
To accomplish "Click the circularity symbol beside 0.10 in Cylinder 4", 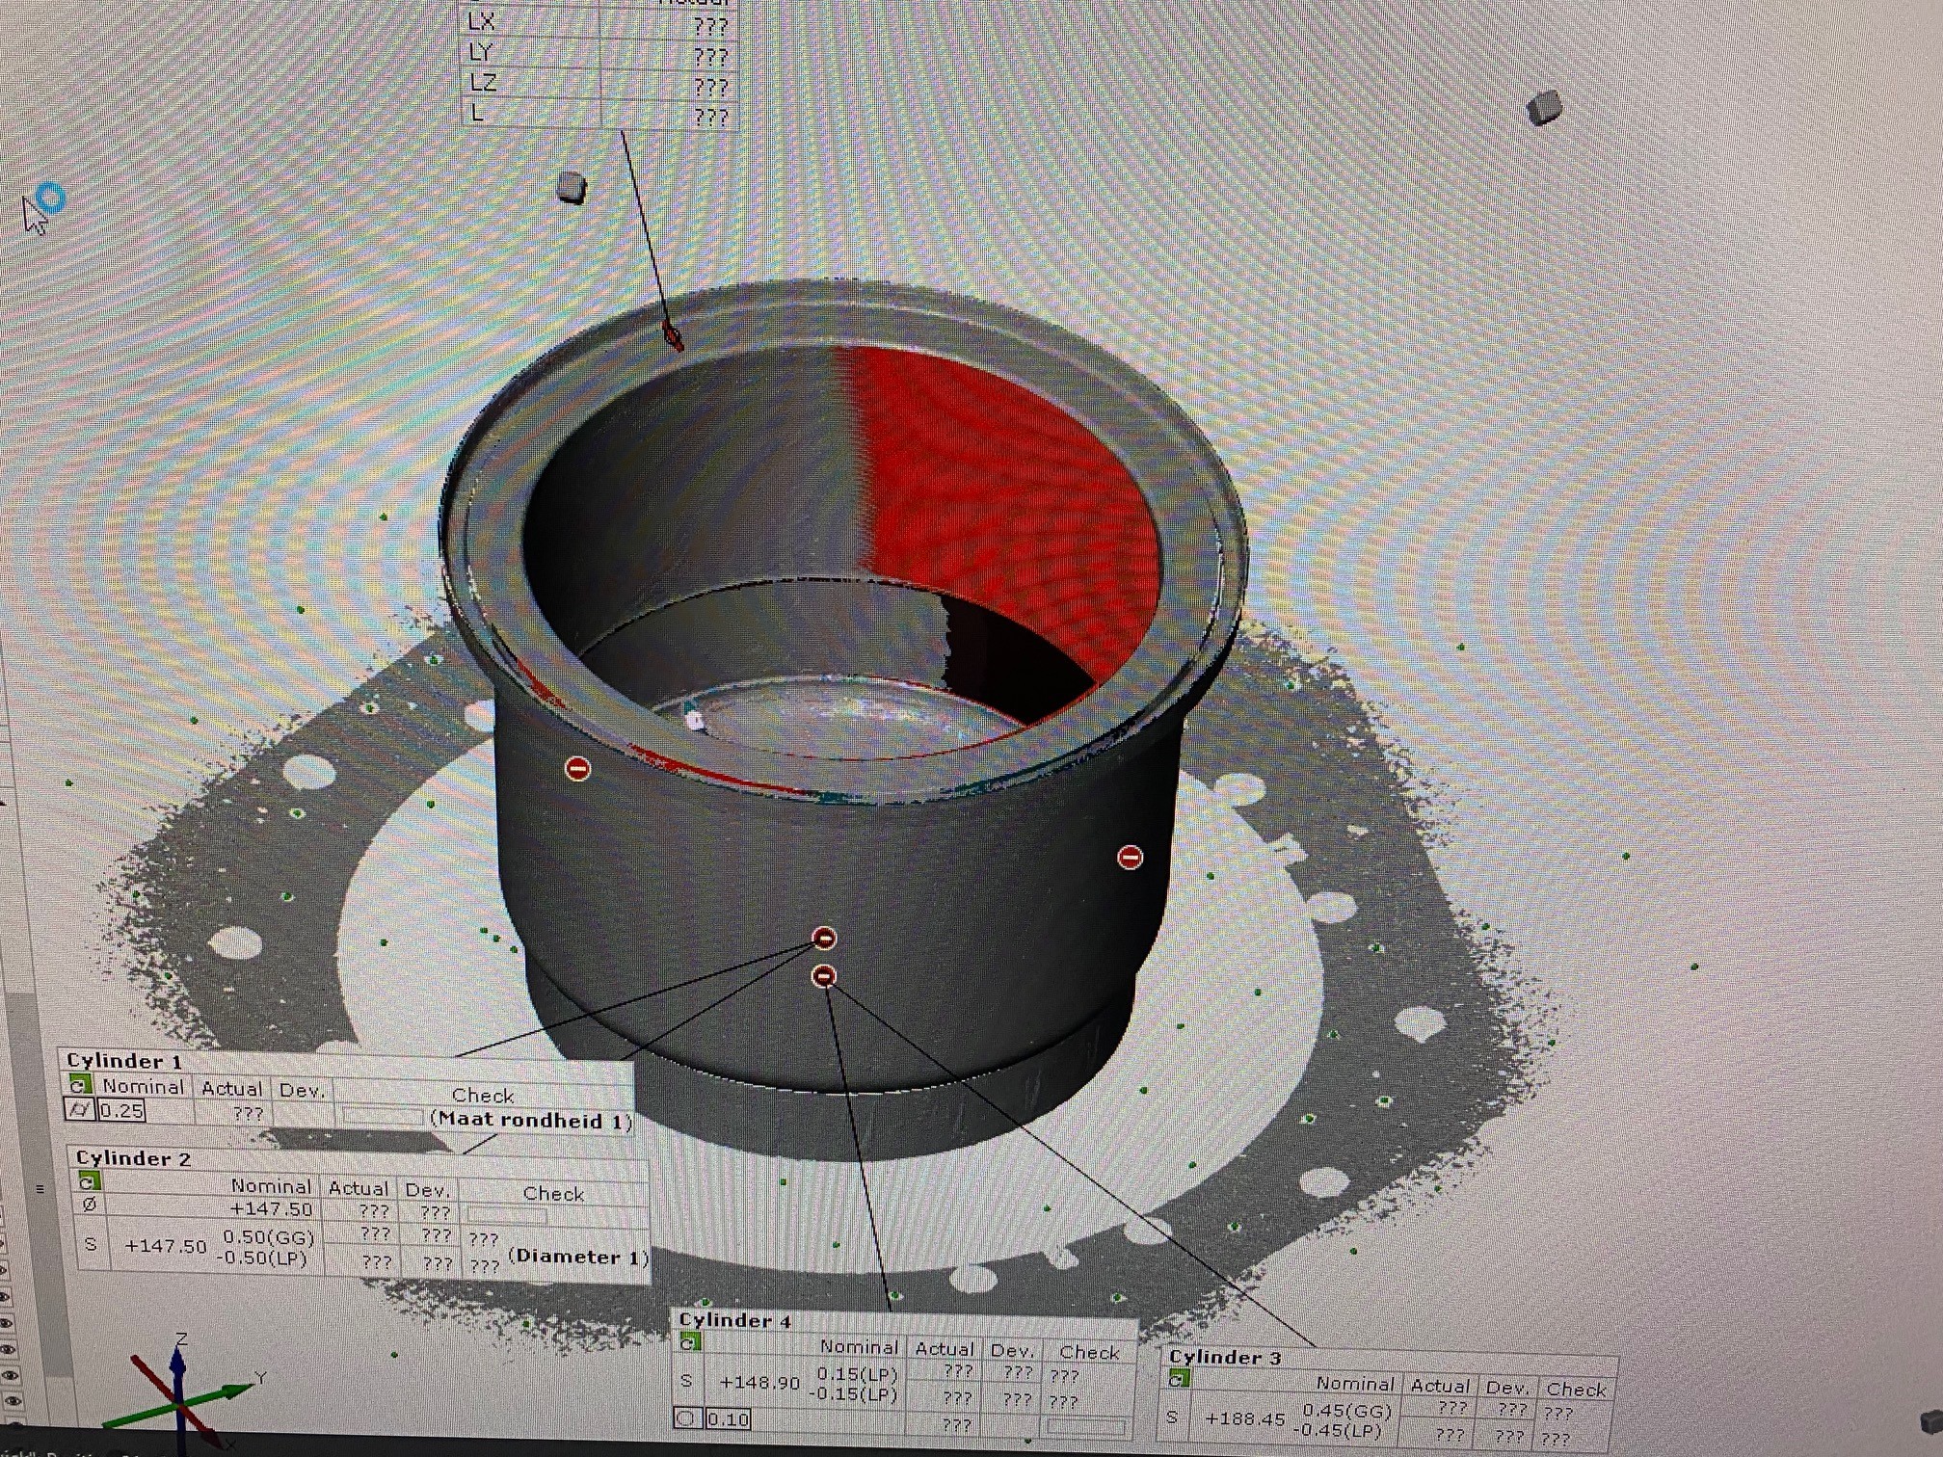I will click(x=686, y=1418).
